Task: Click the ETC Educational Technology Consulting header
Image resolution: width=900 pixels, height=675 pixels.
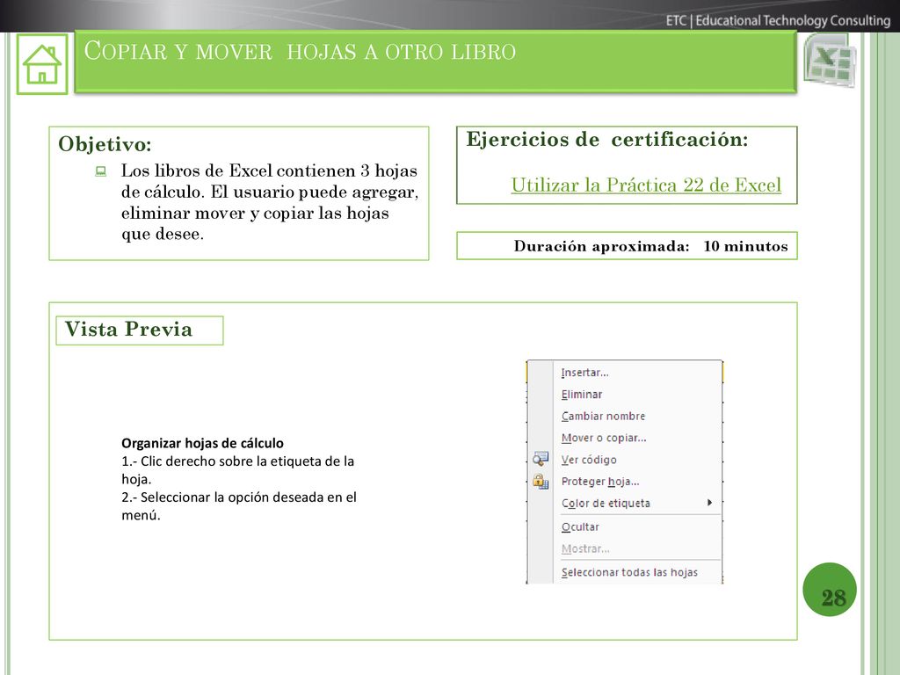Action: tap(778, 21)
